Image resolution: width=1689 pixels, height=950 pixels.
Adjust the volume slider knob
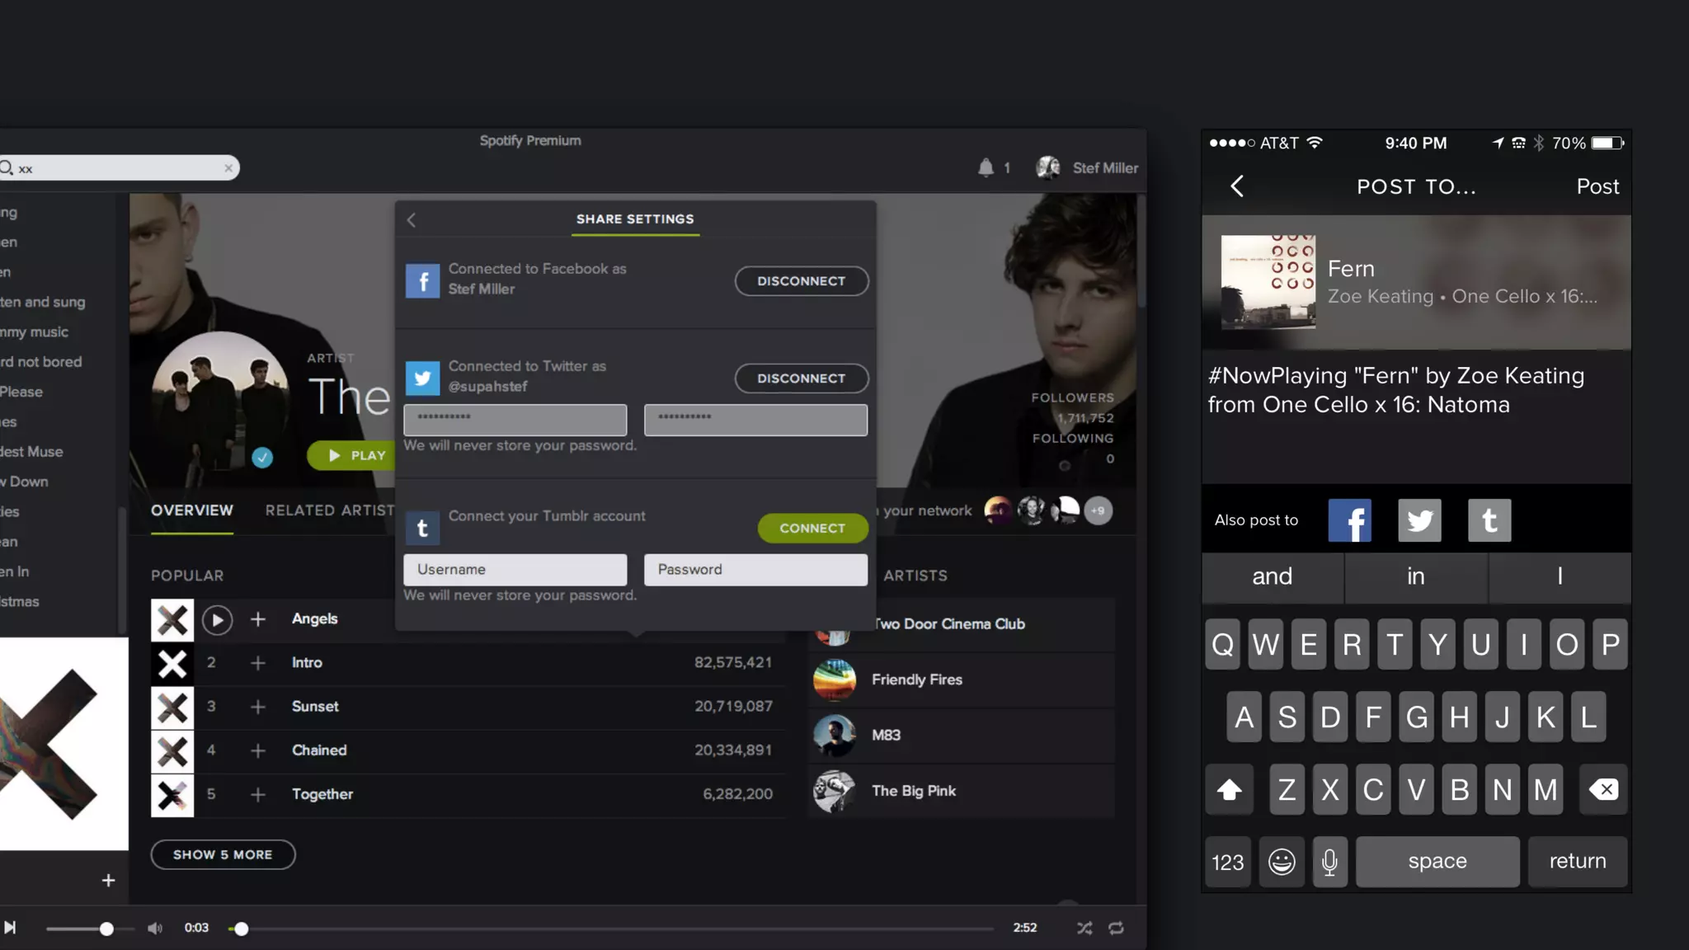click(106, 929)
